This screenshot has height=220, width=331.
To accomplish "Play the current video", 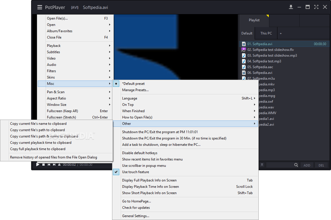I will pyautogui.click(x=38, y=164).
